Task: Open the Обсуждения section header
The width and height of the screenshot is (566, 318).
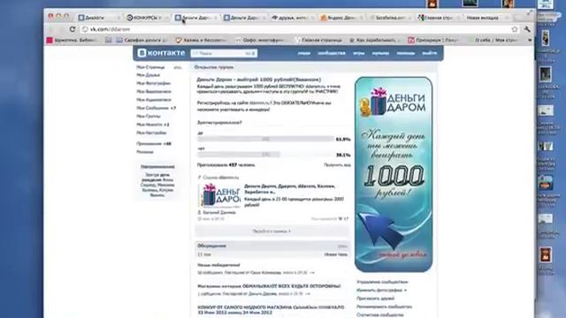Action: click(212, 246)
